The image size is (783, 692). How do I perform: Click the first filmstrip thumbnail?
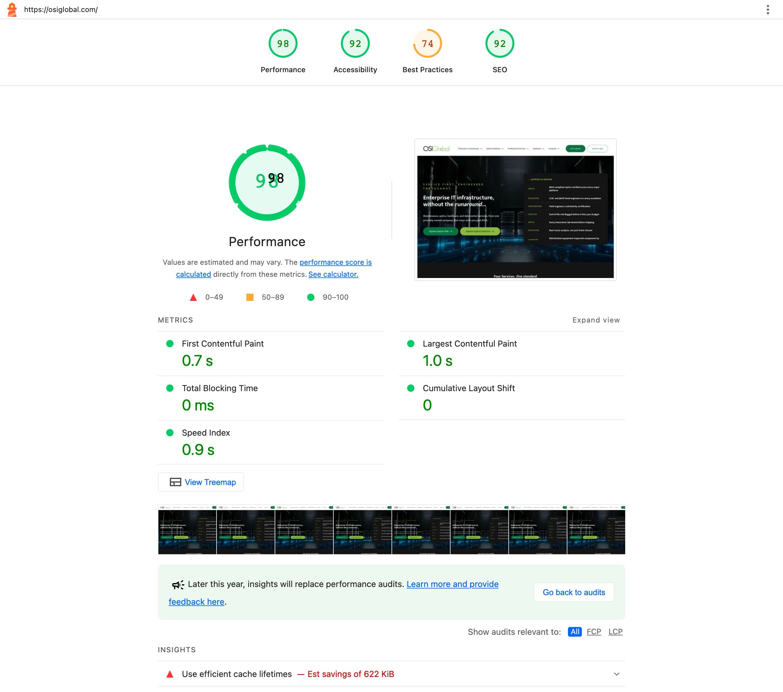tap(187, 529)
